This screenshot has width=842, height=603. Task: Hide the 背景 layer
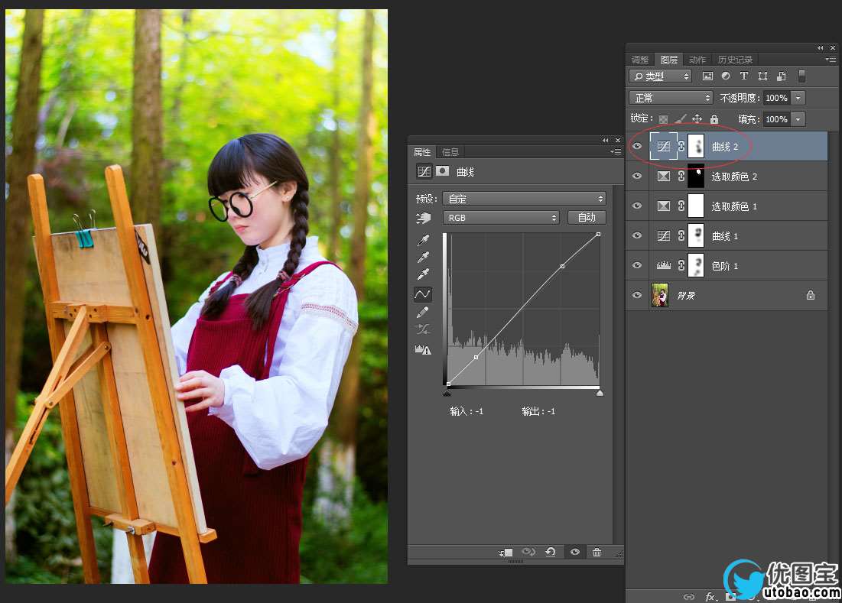tap(637, 295)
